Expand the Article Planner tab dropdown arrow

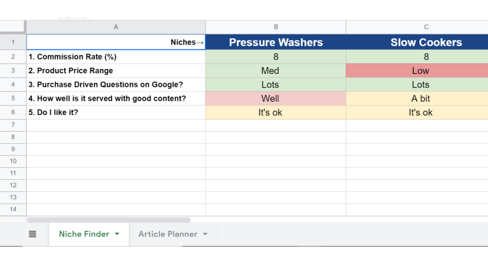click(205, 234)
